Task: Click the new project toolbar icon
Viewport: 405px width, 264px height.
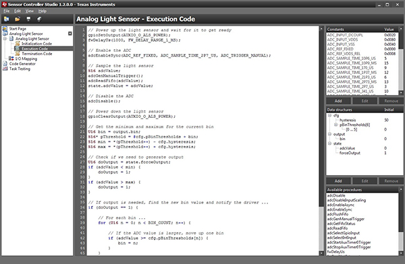Action: point(7,19)
